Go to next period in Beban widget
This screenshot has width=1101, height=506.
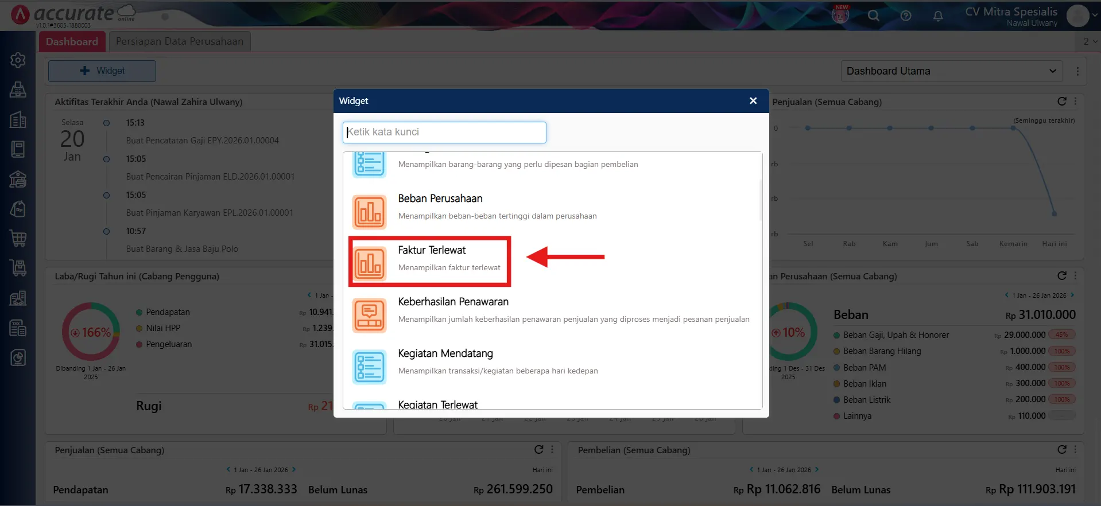1072,295
